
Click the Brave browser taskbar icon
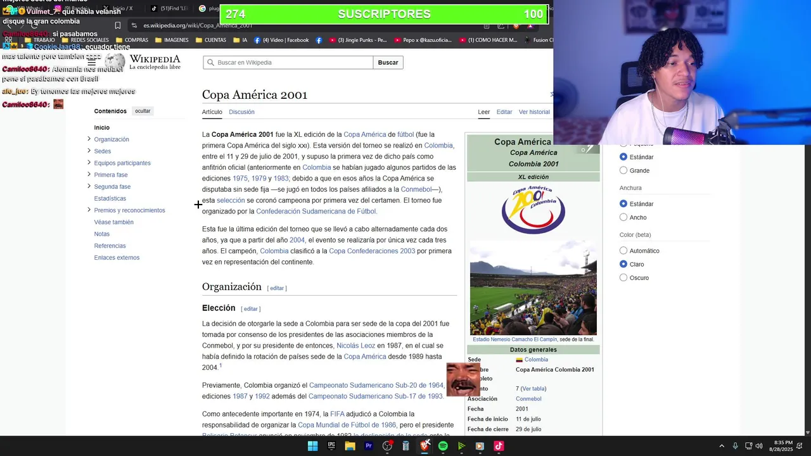pos(425,446)
